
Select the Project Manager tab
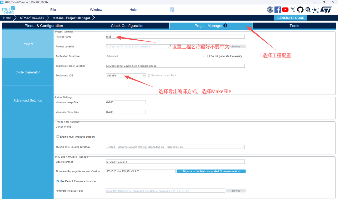tap(211, 26)
